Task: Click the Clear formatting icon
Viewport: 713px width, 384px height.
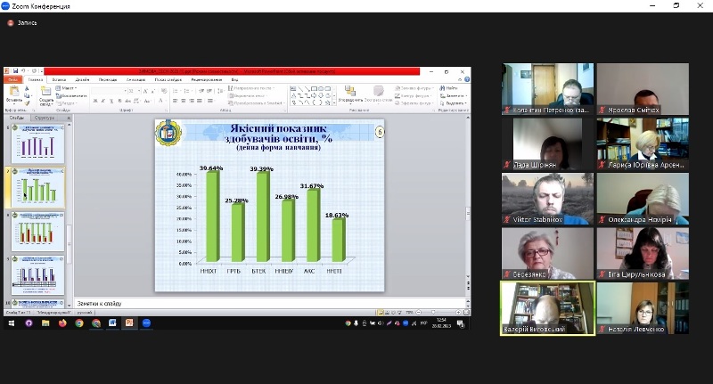Action: click(x=164, y=91)
